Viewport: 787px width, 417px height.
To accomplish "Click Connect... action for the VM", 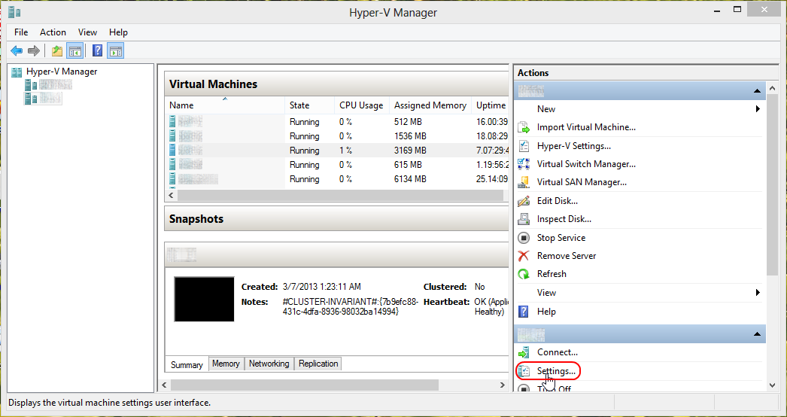I will tap(557, 352).
